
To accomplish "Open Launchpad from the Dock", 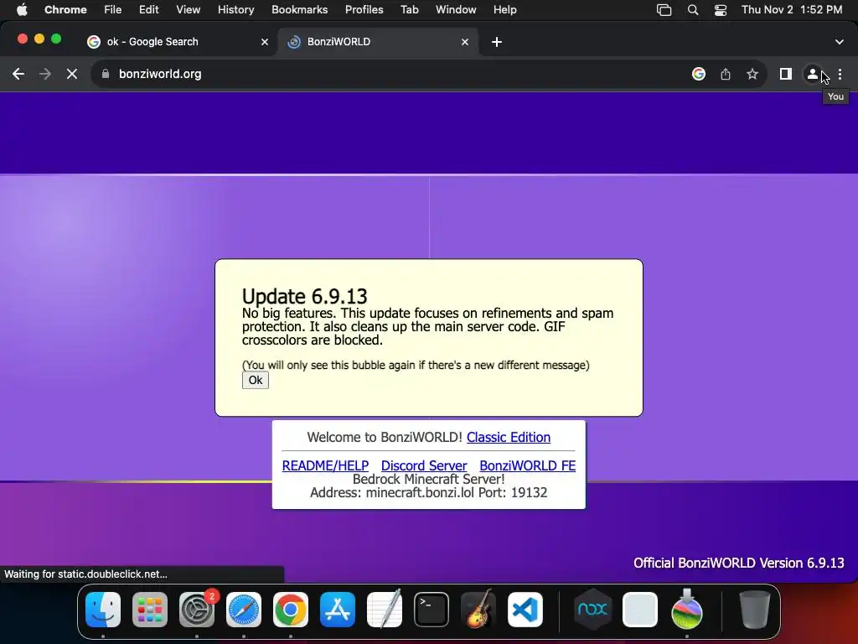I will tap(150, 610).
